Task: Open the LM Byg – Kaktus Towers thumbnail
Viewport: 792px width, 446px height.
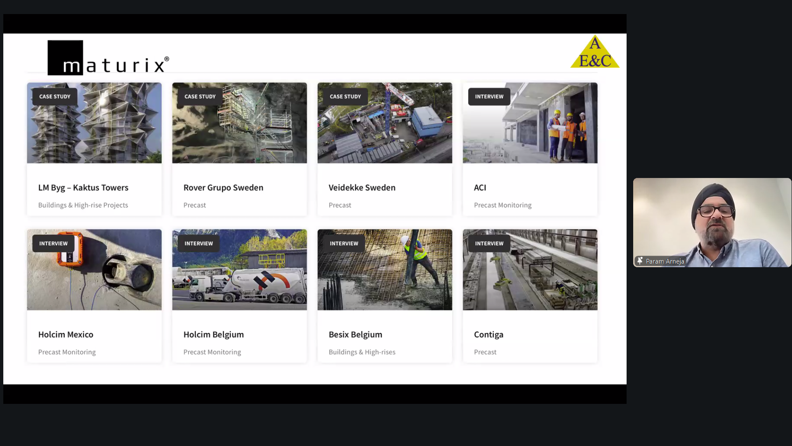Action: (94, 128)
